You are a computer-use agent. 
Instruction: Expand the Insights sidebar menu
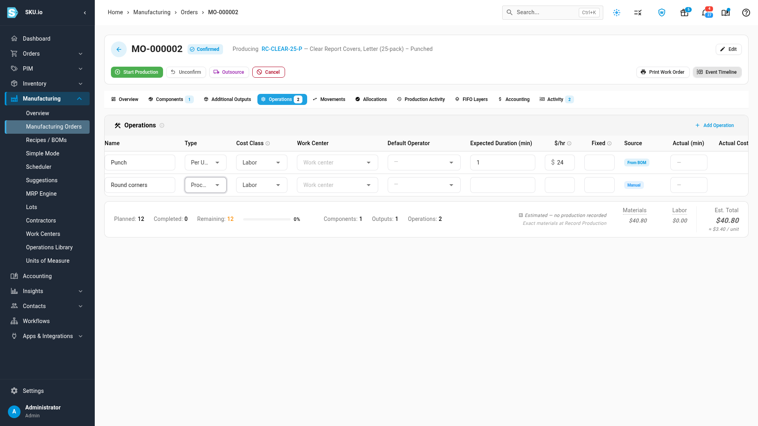point(47,291)
